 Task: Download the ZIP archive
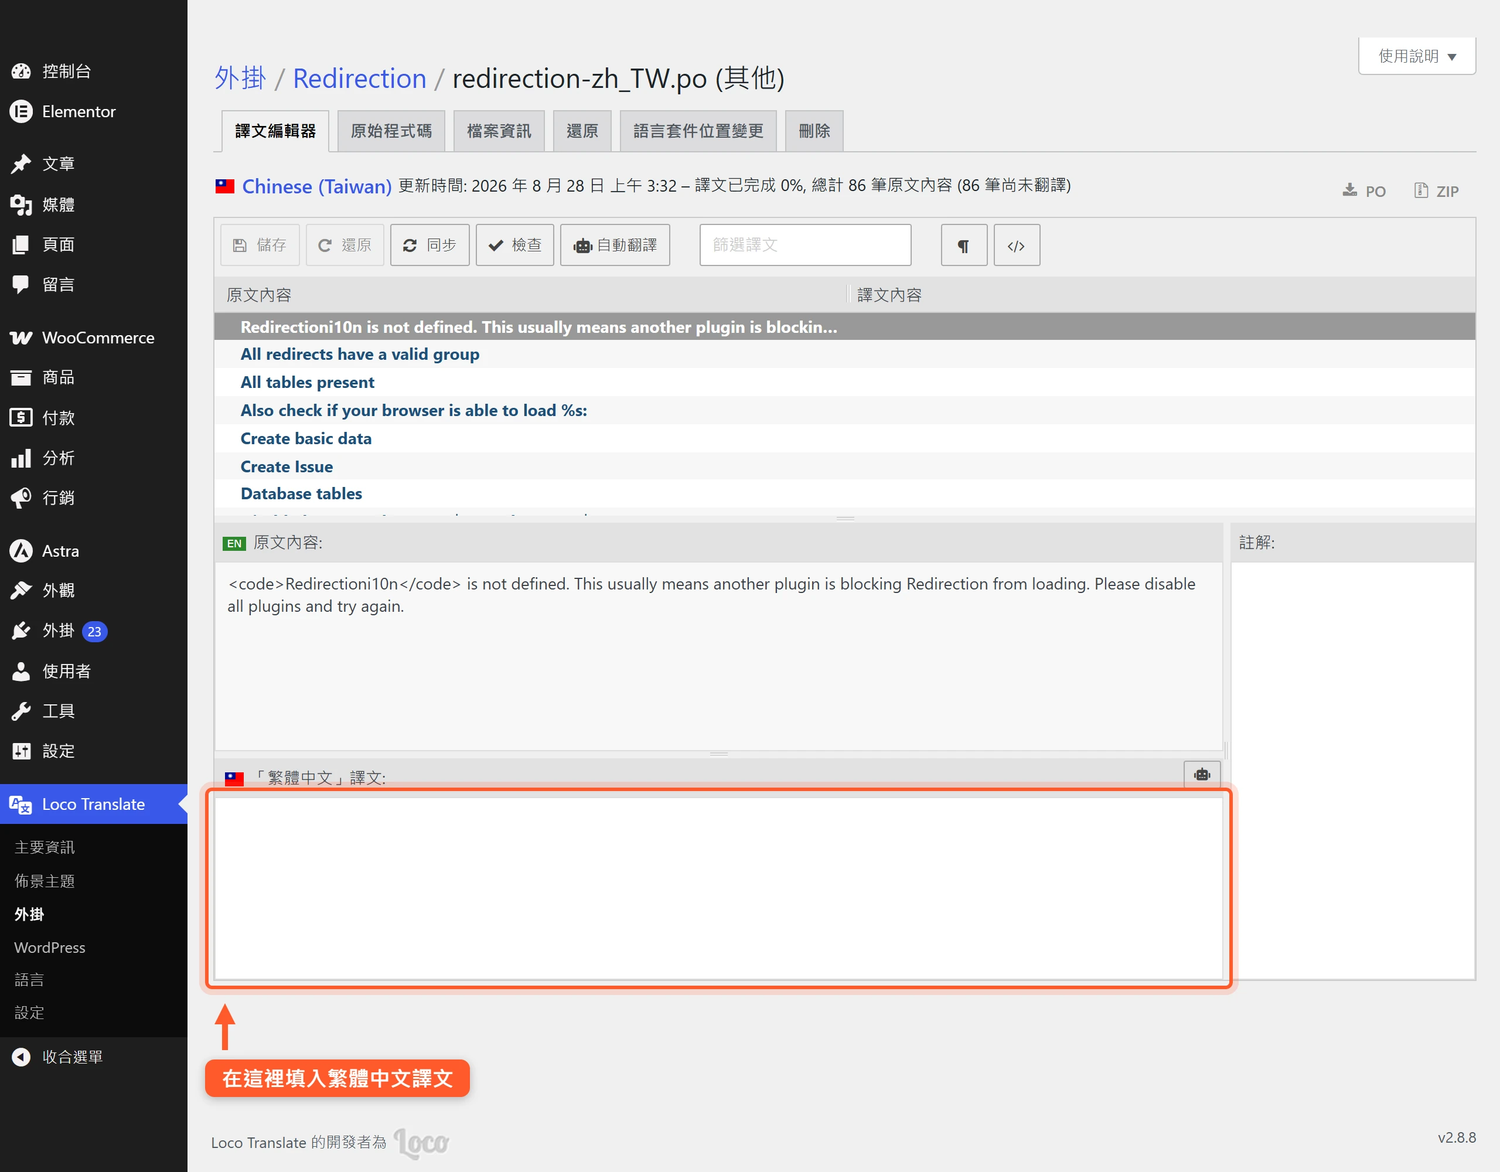pos(1436,191)
